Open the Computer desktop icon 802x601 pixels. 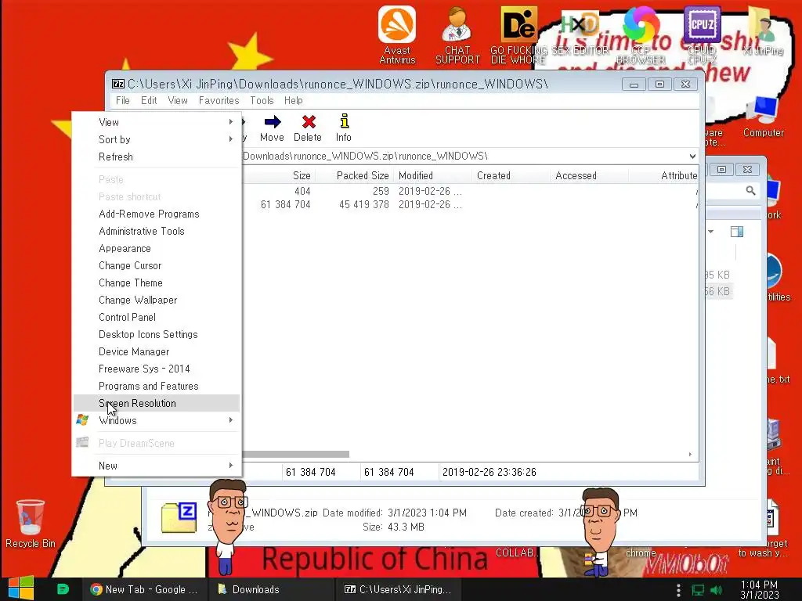point(763,117)
